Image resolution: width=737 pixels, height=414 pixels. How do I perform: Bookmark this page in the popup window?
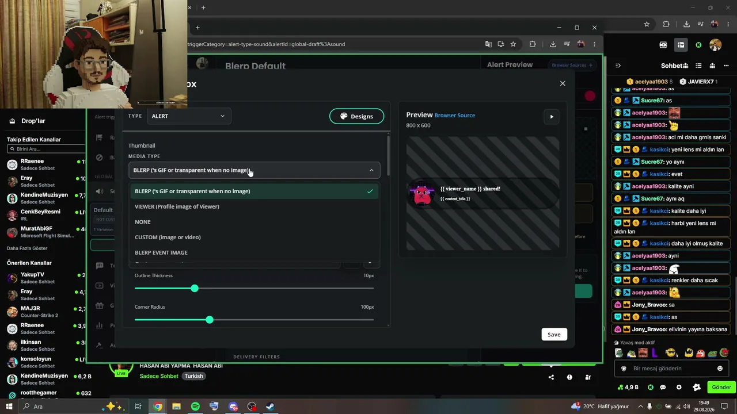click(x=513, y=44)
